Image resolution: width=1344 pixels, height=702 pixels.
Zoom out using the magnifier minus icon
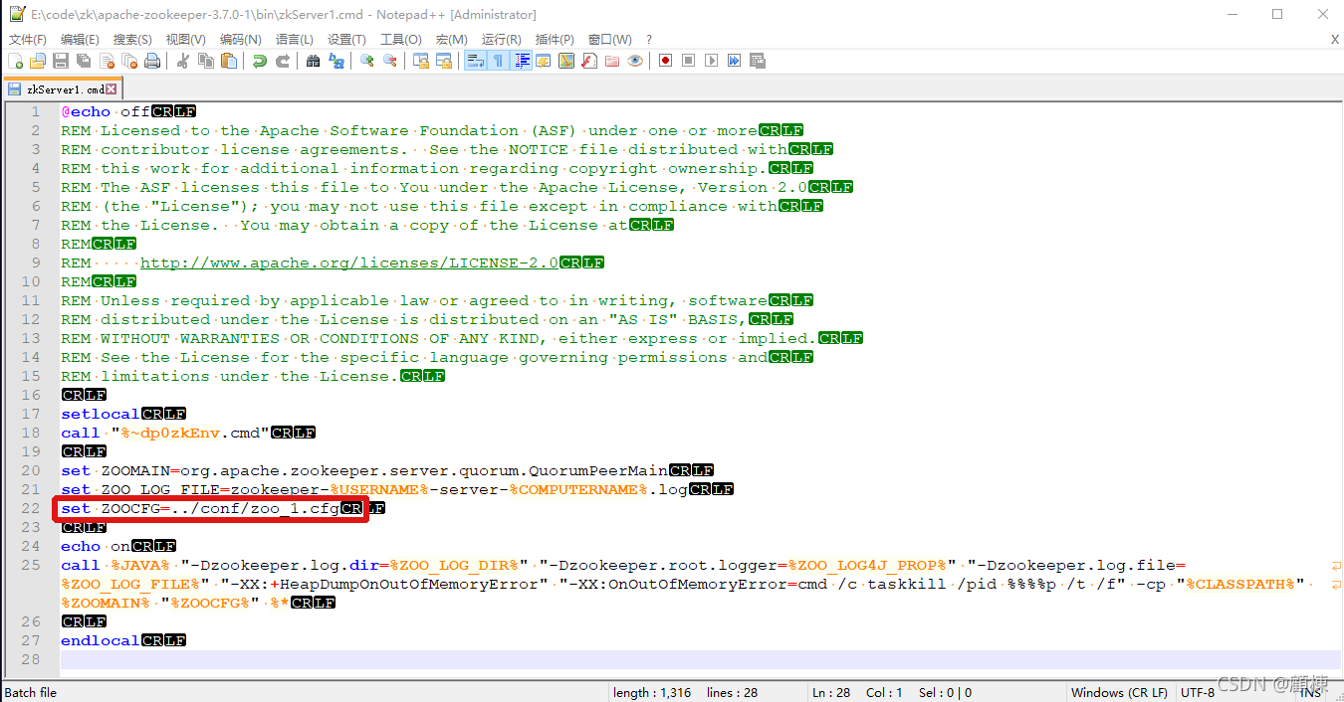390,61
